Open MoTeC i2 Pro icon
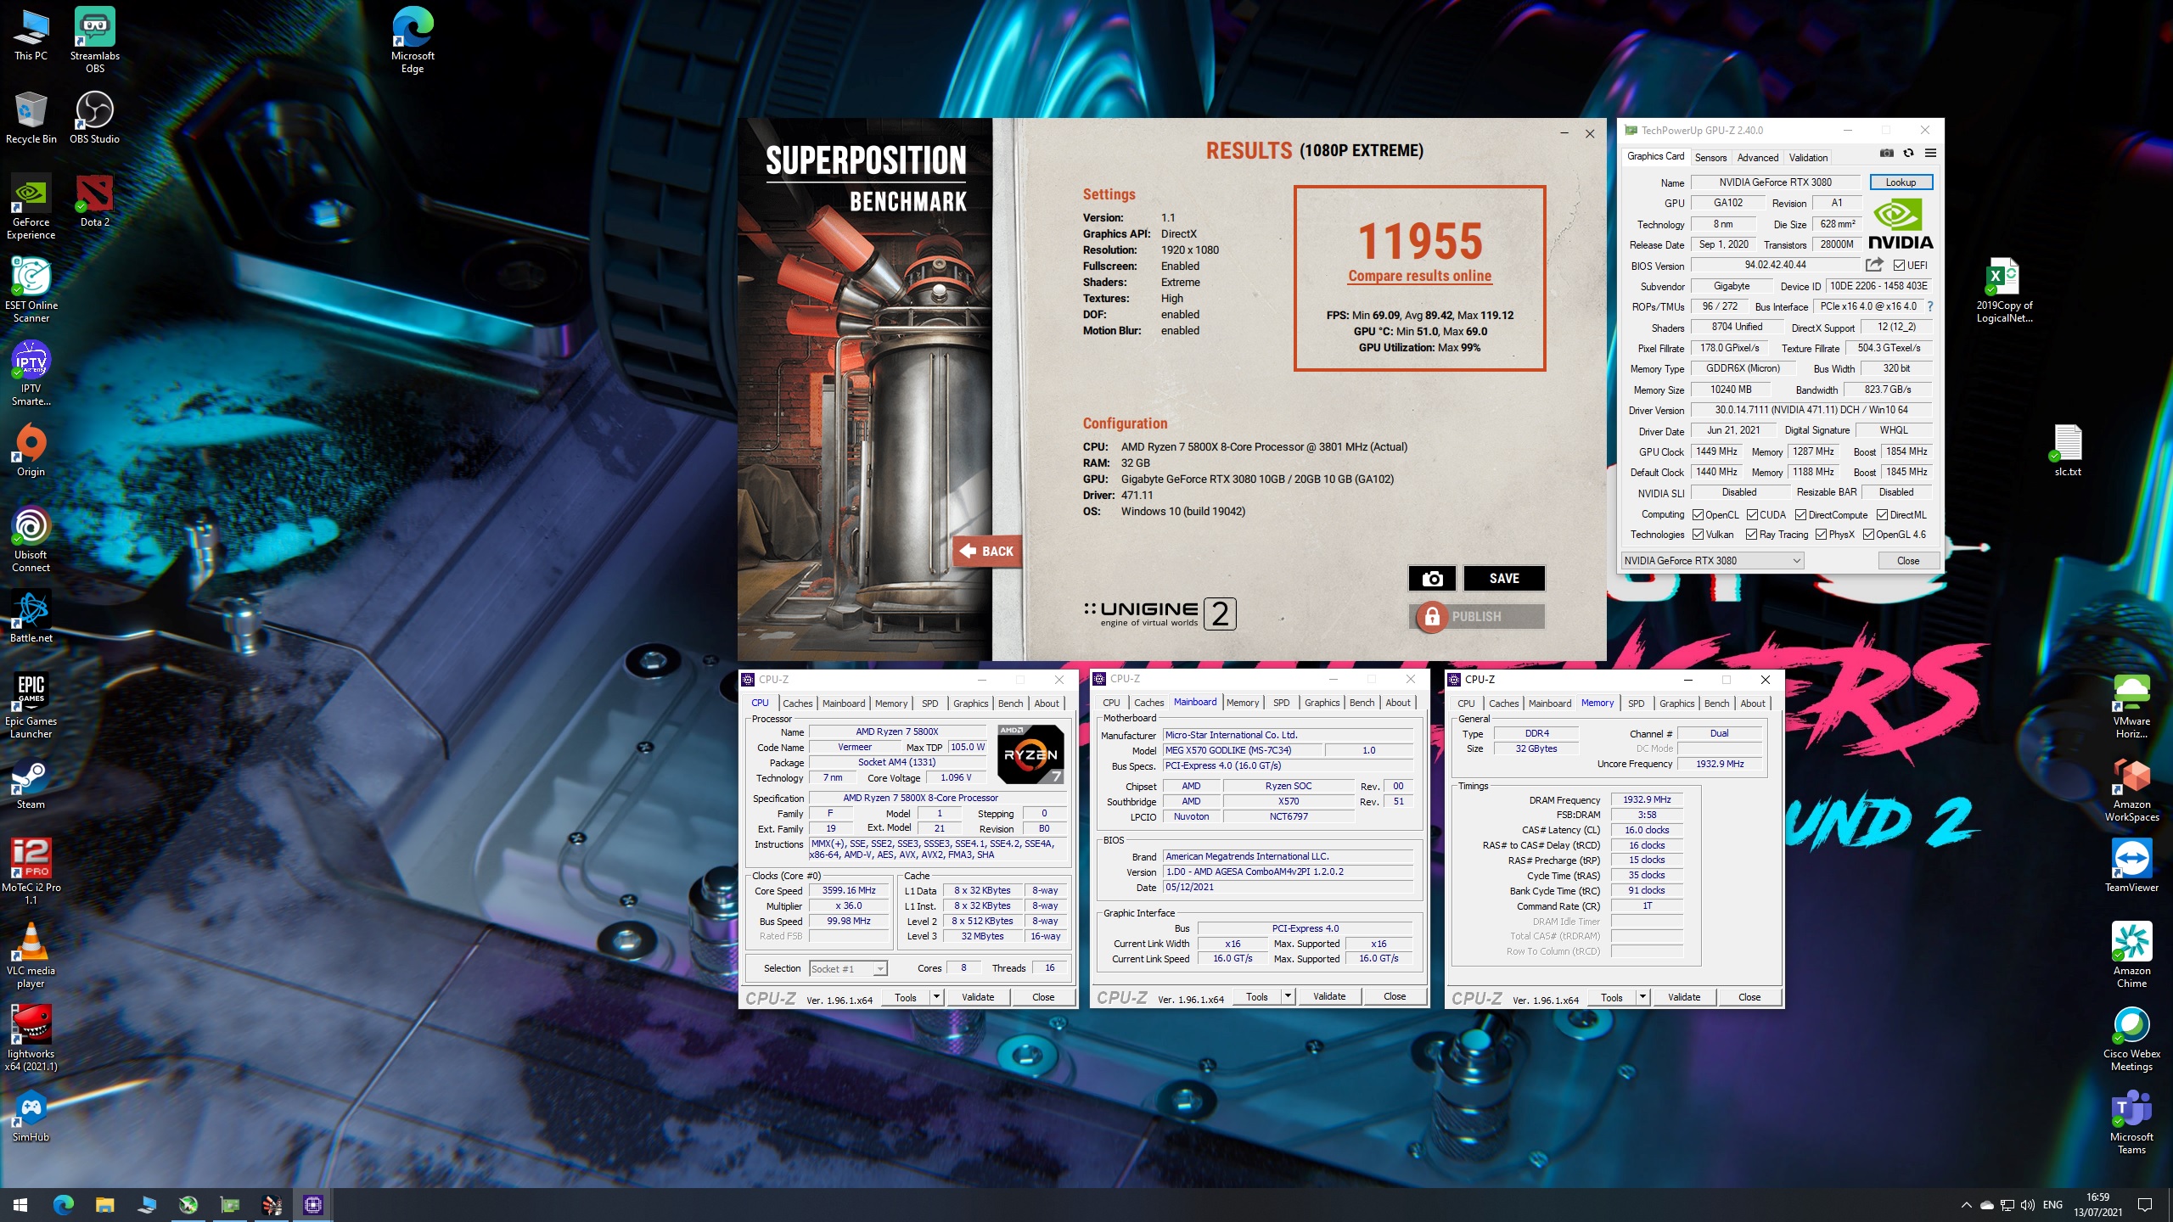The height and width of the screenshot is (1222, 2173). 31,872
